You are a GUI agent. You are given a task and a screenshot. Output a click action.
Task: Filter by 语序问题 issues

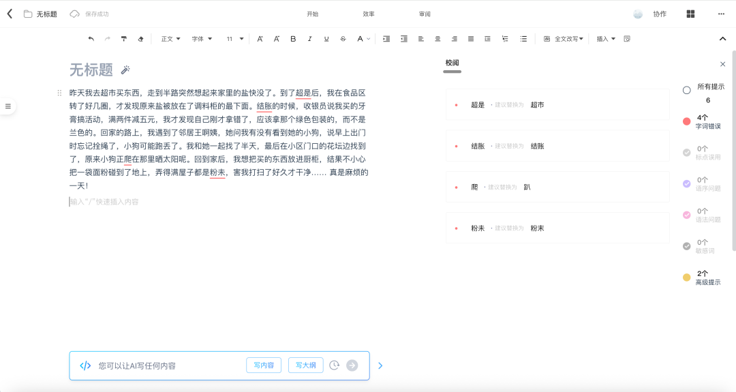(687, 184)
